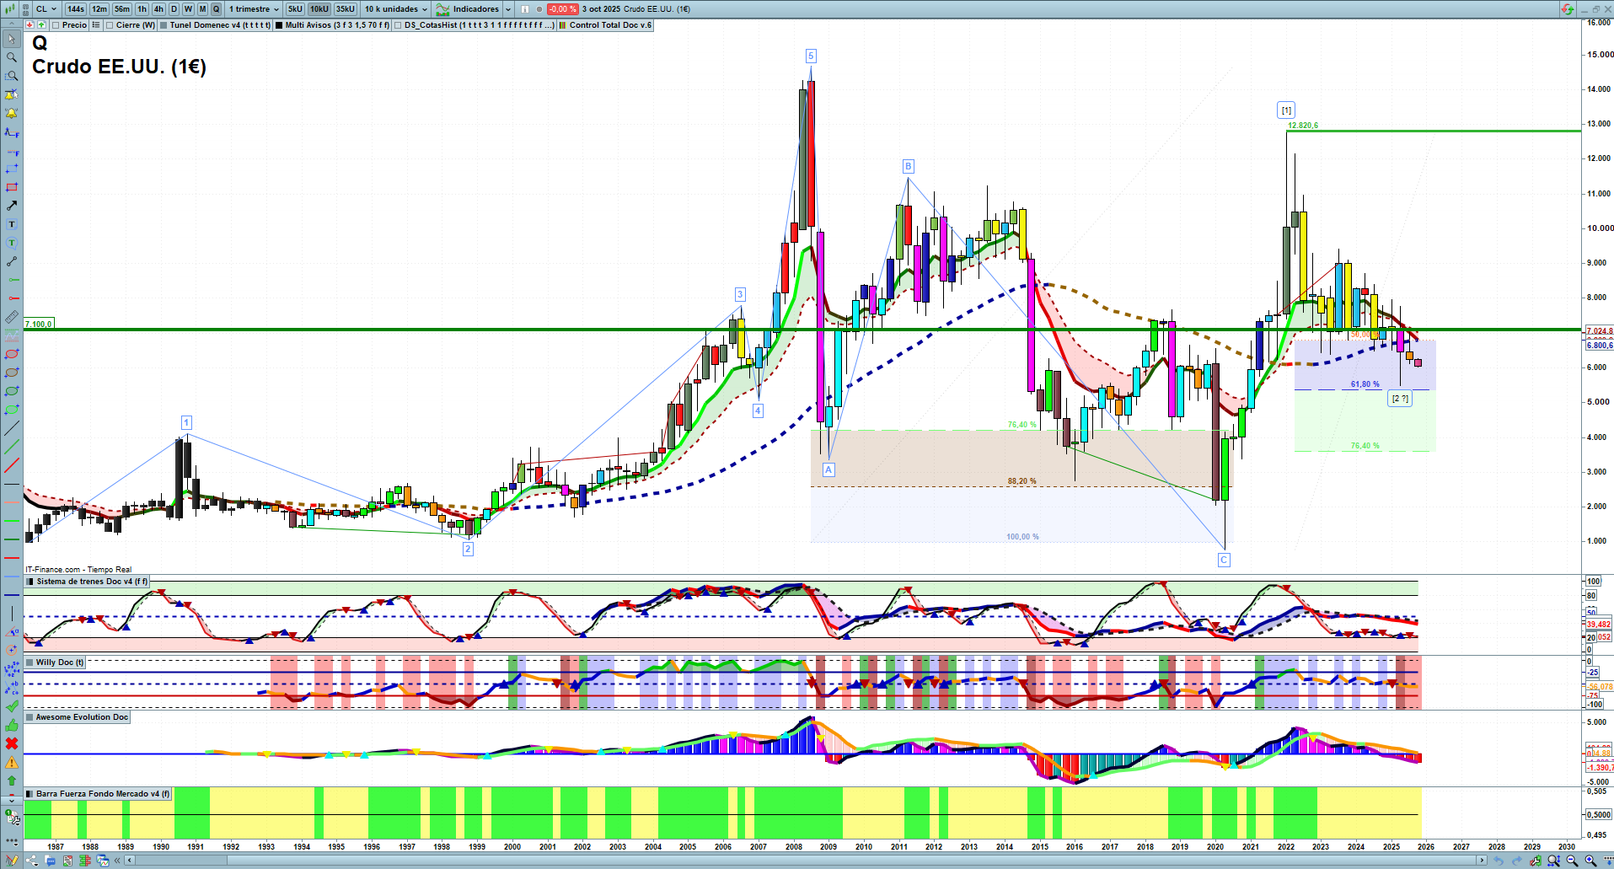The height and width of the screenshot is (869, 1614).
Task: Select the rectangle drawing tool with red fill
Action: pos(12,187)
